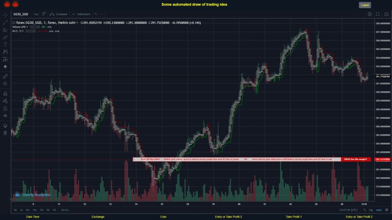The width and height of the screenshot is (392, 220).
Task: Click Go to... date button
Action: (x=66, y=210)
